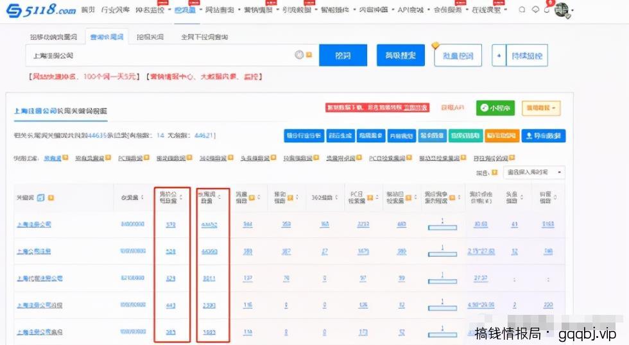Open the filter select dropdown above the table
Viewport: 629px width, 345px height.
point(534,172)
